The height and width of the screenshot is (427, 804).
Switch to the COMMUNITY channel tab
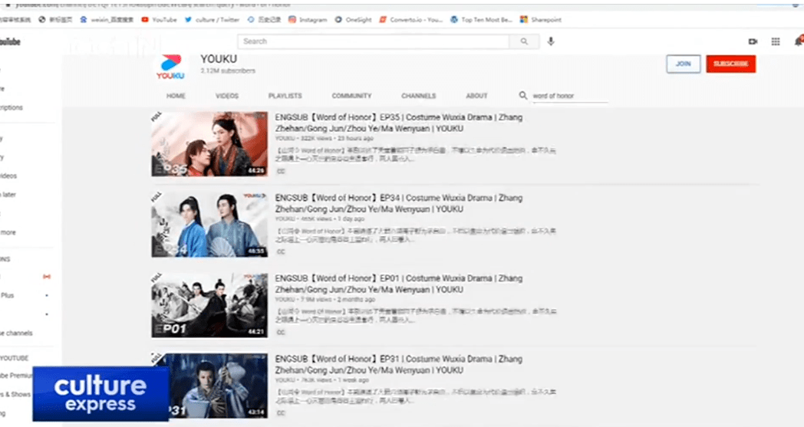[351, 96]
